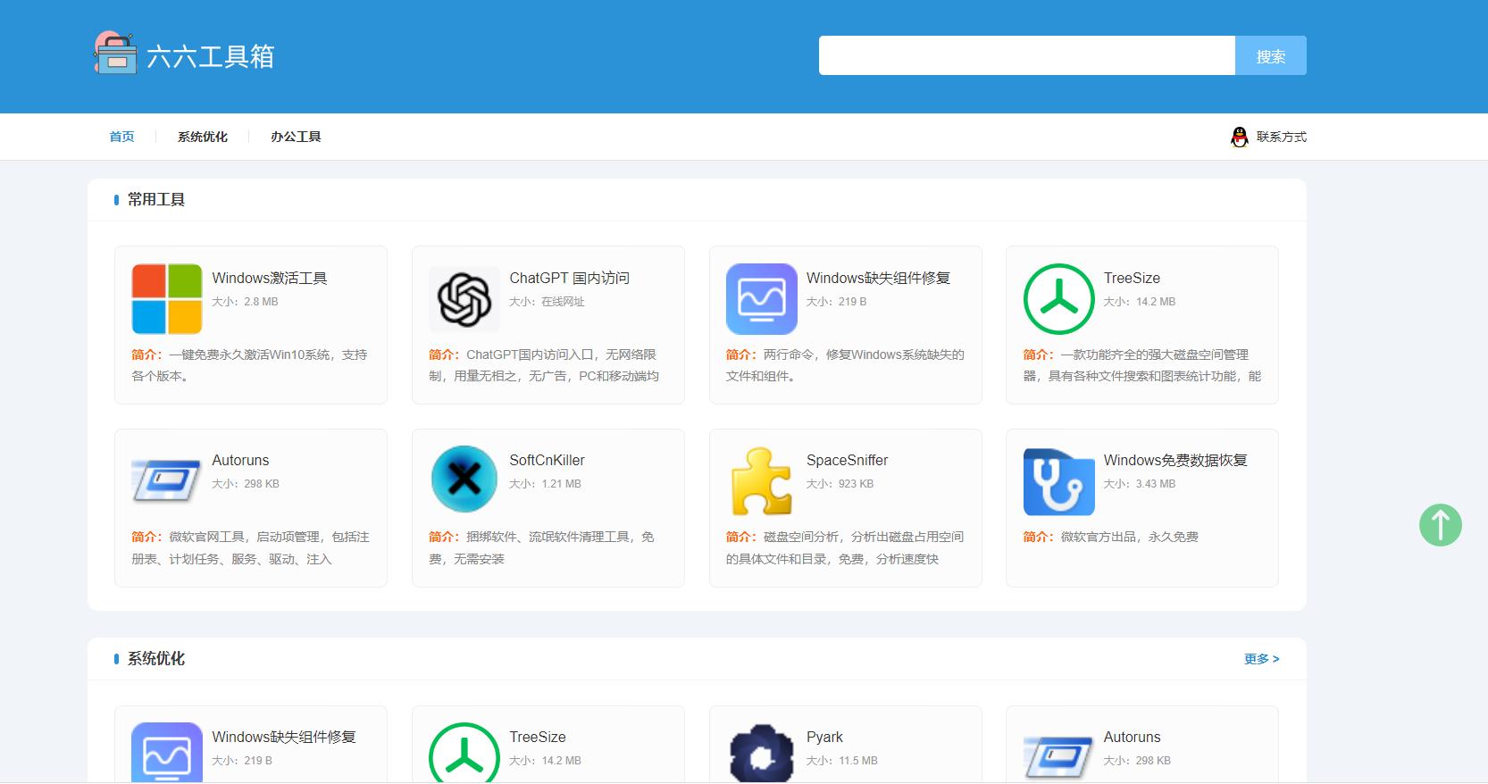Viewport: 1488px width, 784px height.
Task: Open the 办公工具 navigation tab
Action: [x=296, y=137]
